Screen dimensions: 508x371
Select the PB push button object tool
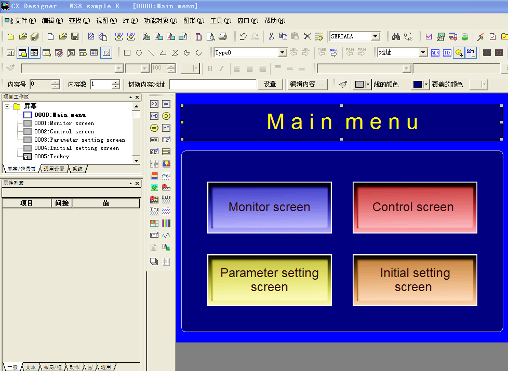(x=154, y=104)
